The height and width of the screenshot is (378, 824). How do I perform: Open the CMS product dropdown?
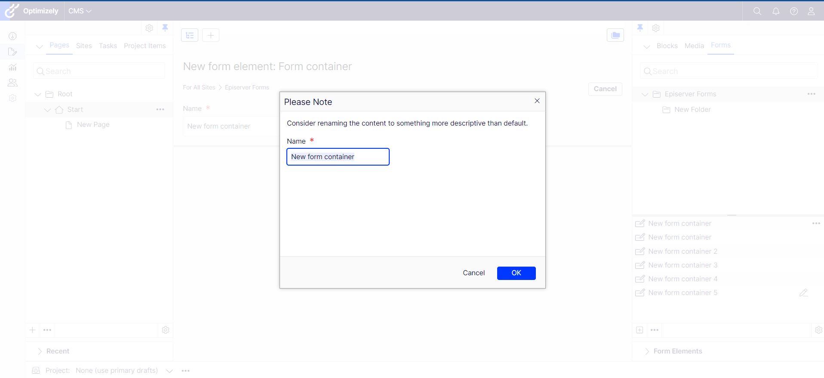80,11
